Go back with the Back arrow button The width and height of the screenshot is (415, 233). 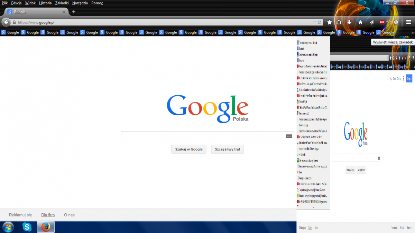(6, 22)
